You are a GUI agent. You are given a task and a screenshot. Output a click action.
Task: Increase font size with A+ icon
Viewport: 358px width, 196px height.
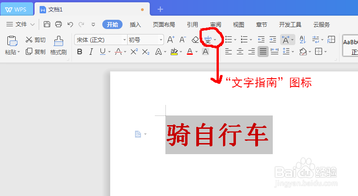(171, 40)
